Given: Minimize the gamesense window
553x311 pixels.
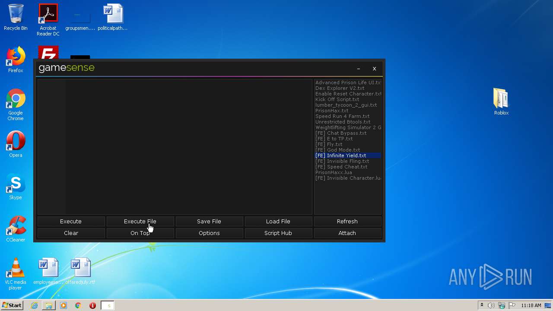Looking at the screenshot, I should tap(359, 68).
